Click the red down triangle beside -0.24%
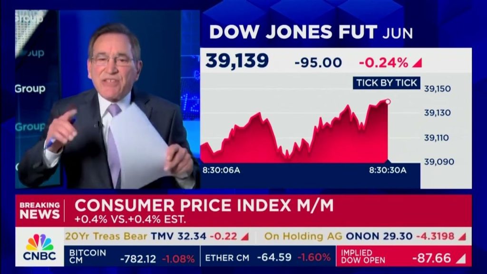487x274 pixels. tap(417, 62)
